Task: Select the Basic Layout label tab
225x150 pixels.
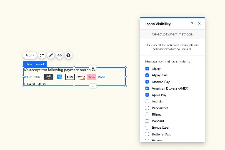Action: click(35, 64)
